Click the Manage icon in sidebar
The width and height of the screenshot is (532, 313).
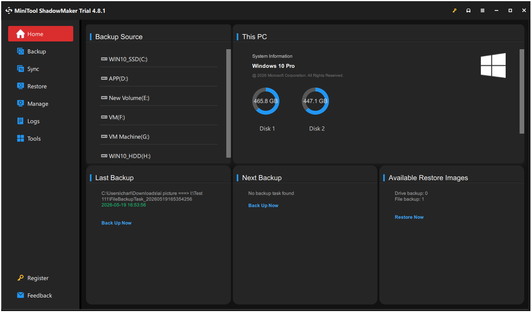point(21,103)
